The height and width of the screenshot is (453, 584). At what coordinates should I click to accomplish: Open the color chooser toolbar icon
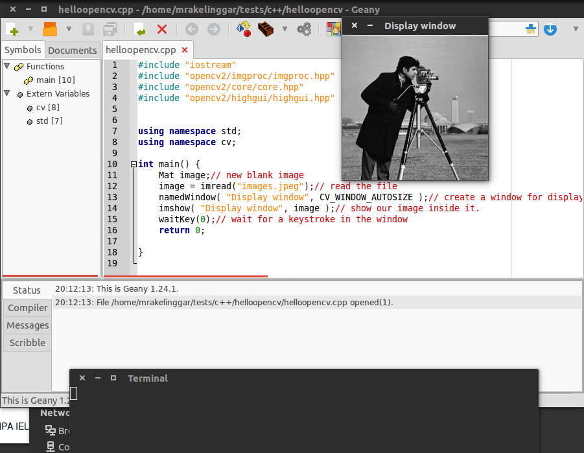point(333,29)
